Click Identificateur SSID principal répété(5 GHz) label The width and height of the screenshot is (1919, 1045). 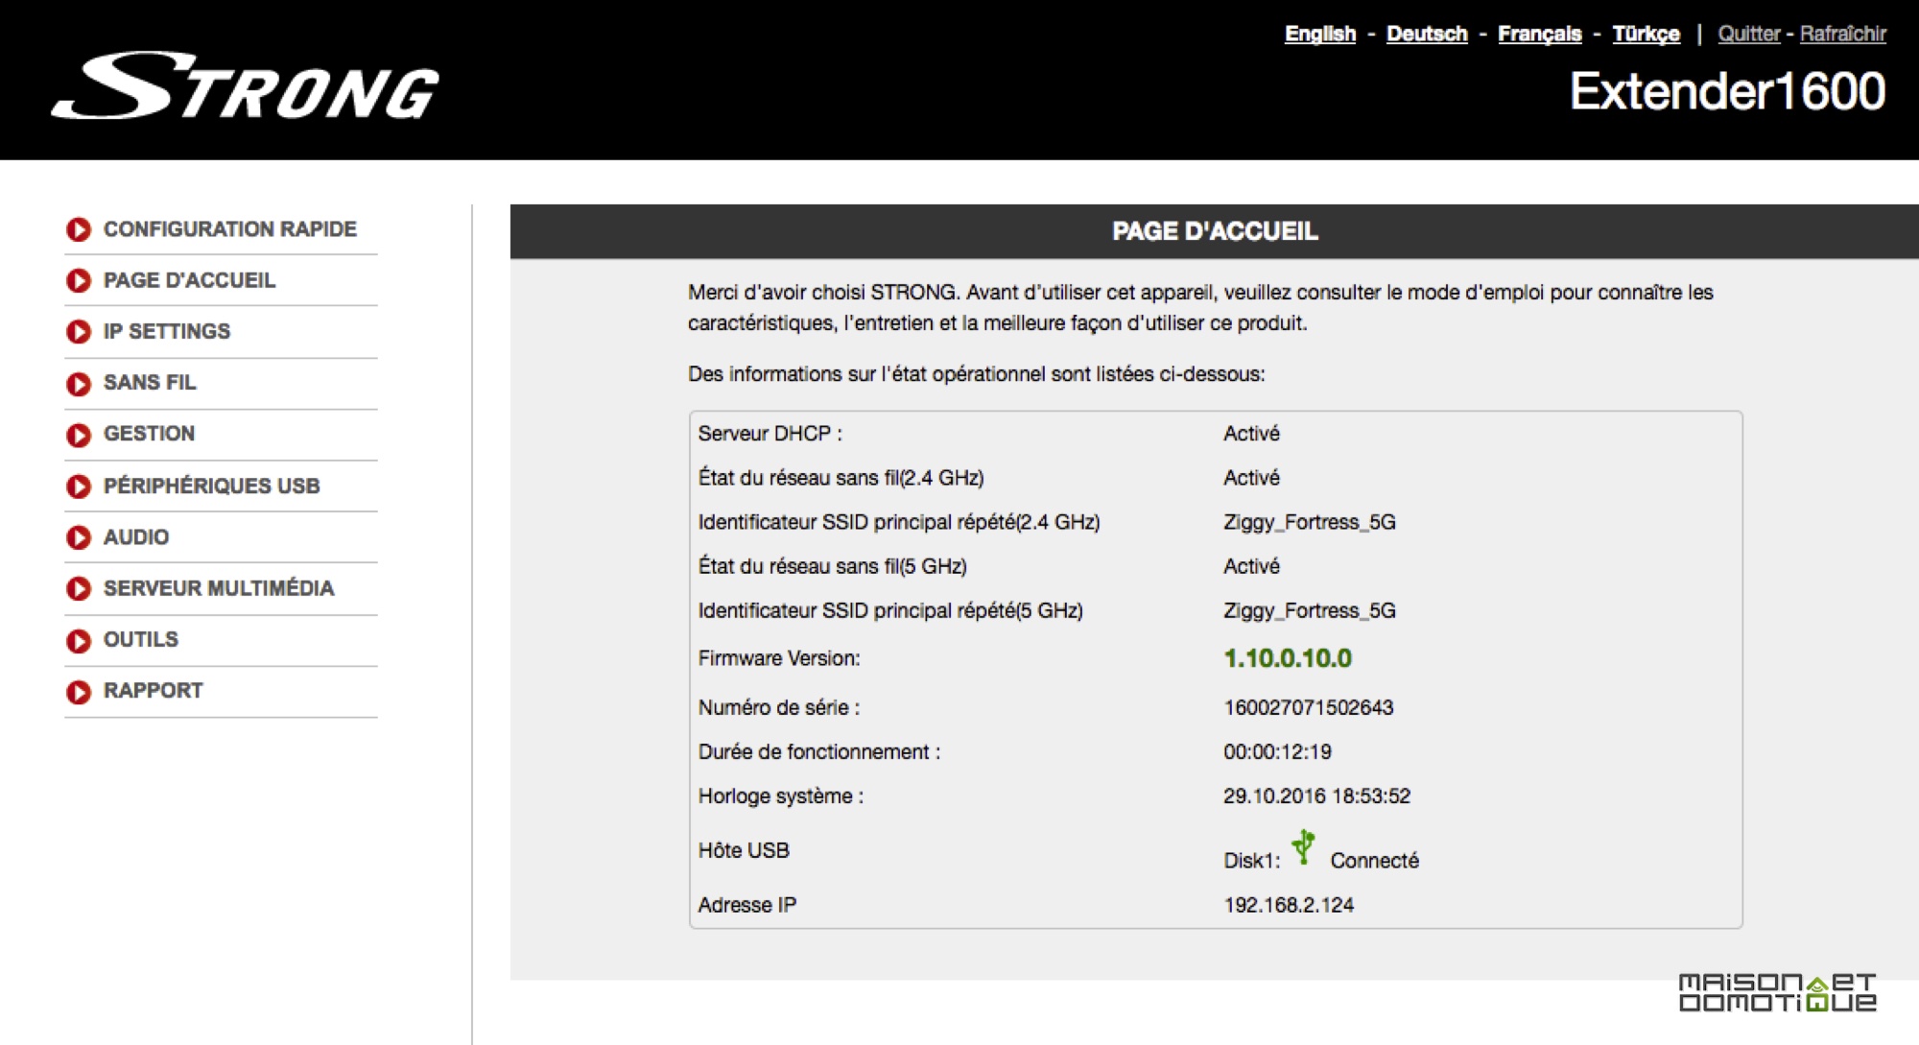pyautogui.click(x=890, y=610)
